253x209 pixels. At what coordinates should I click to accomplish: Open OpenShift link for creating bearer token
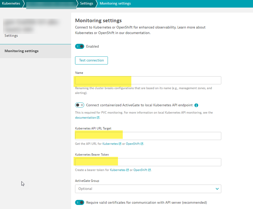coord(141,170)
